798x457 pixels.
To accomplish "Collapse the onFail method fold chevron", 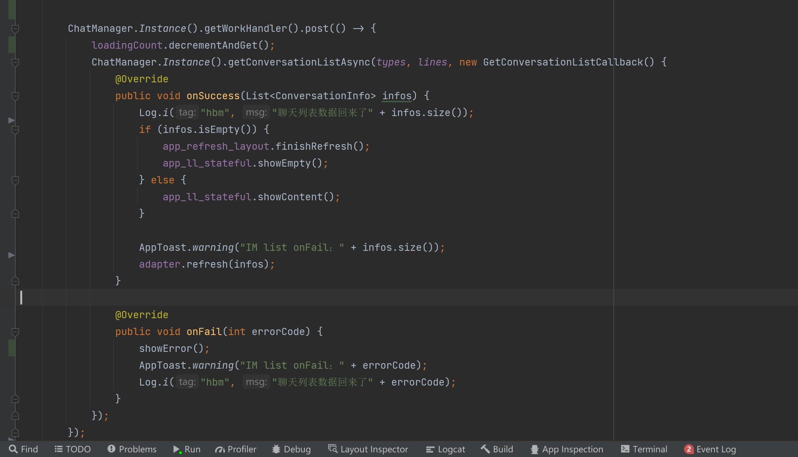I will (15, 332).
